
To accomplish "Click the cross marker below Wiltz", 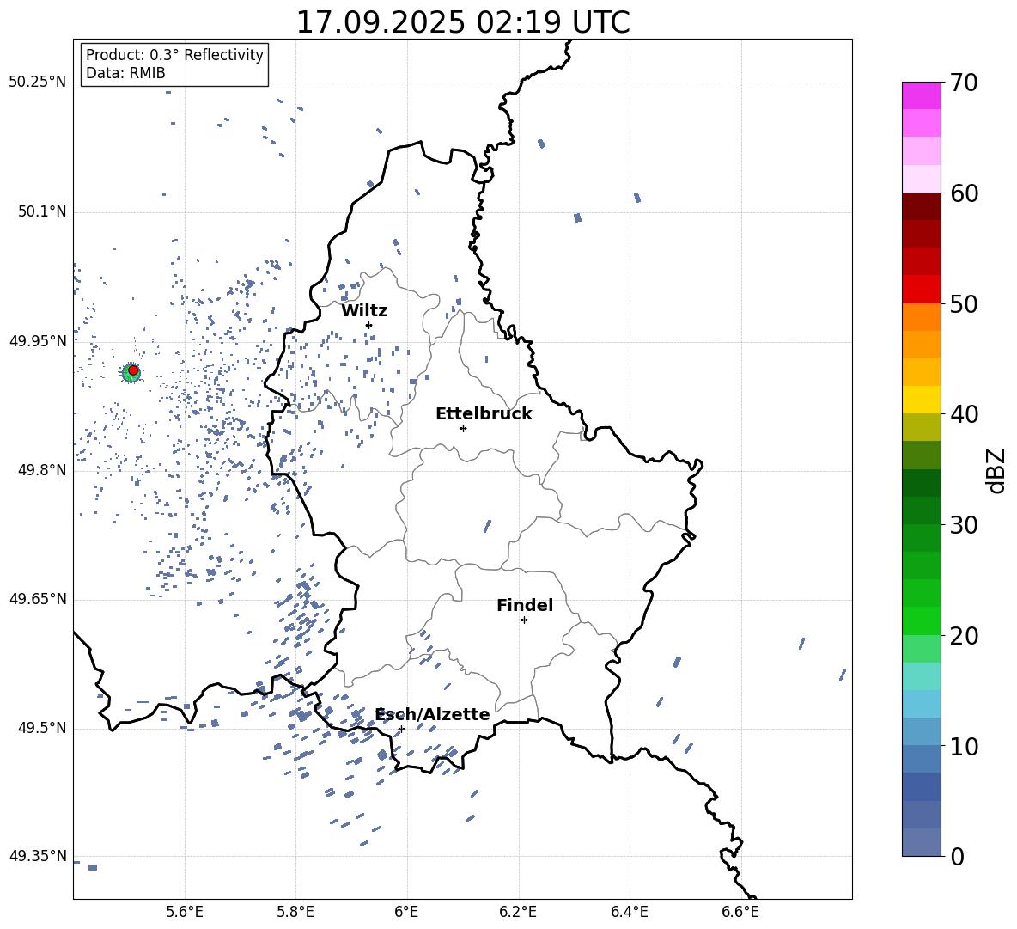I will coord(368,325).
